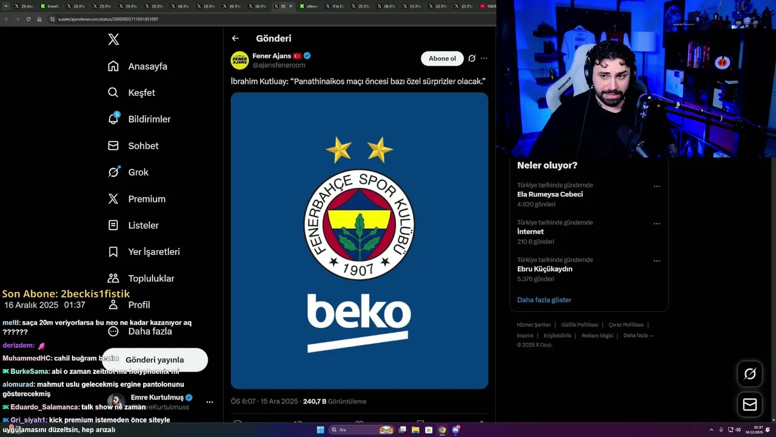This screenshot has width=776, height=437.
Task: Show hidden system tray icons
Action: pos(711,430)
